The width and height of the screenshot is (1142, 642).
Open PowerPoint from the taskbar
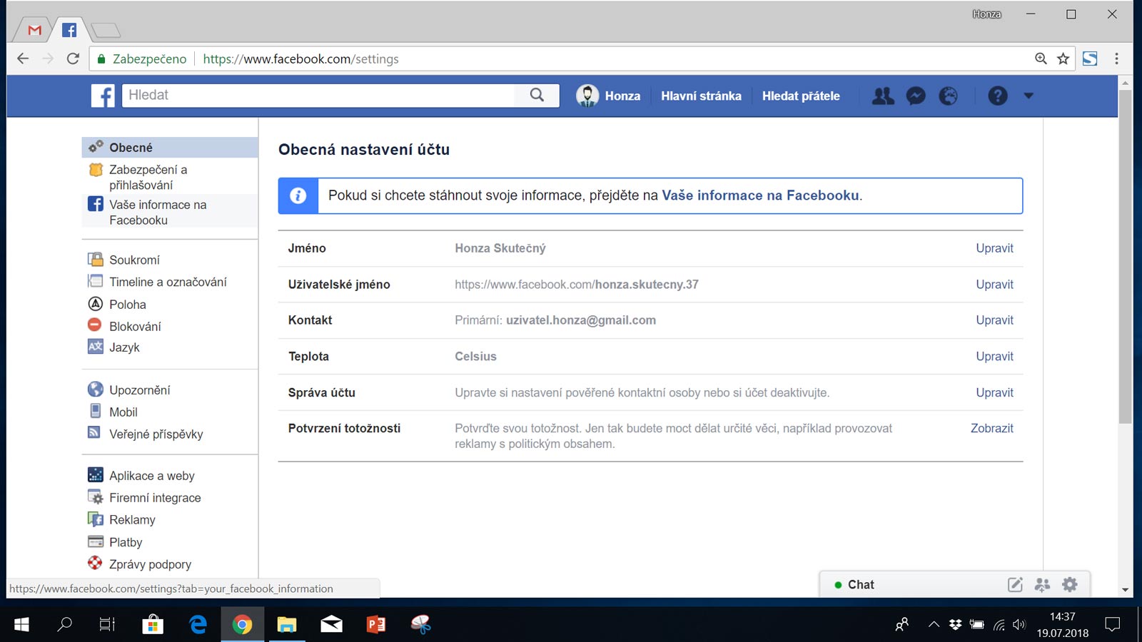(376, 624)
